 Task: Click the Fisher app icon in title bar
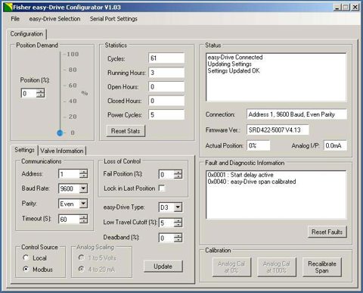click(8, 7)
